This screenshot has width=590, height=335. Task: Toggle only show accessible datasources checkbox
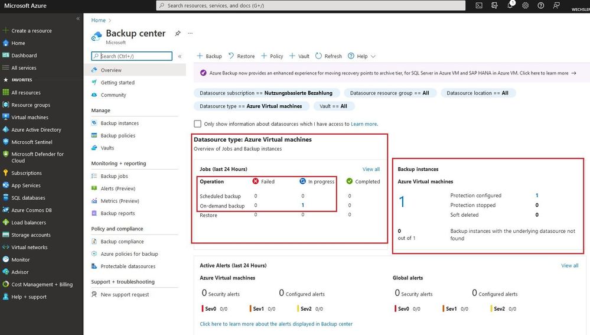pos(197,124)
